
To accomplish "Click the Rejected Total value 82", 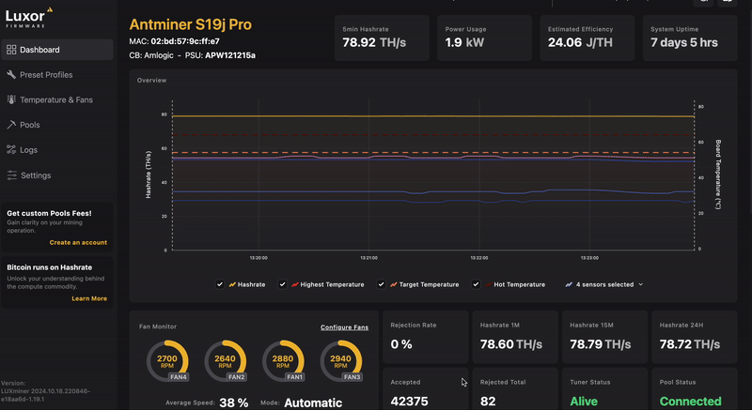I will 488,402.
